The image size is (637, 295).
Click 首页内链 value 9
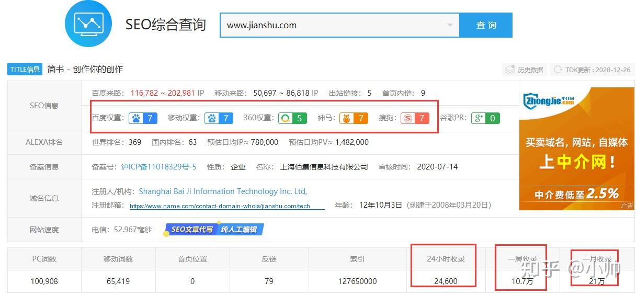click(x=423, y=93)
